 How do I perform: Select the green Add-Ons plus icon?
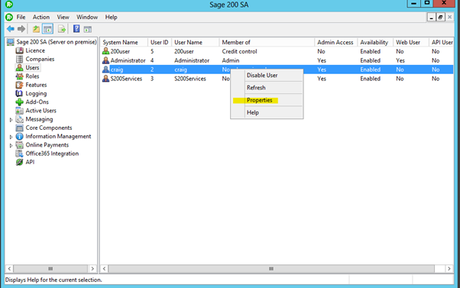tap(19, 102)
